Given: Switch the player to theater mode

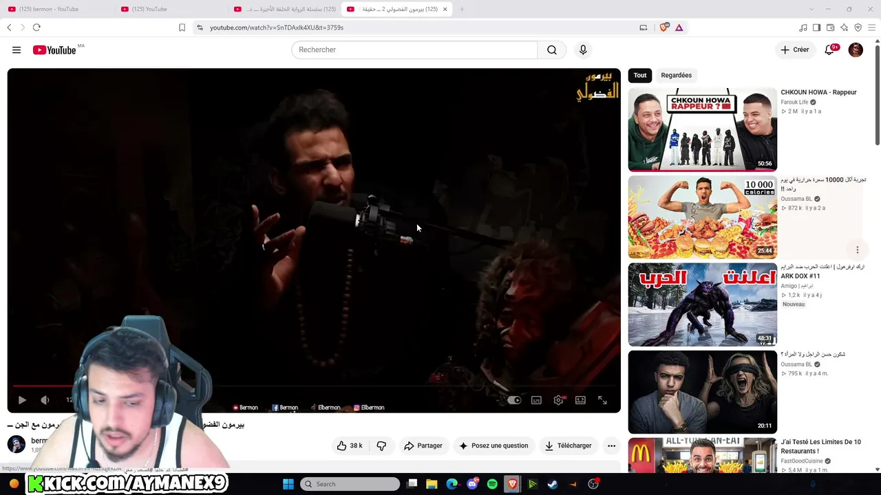Looking at the screenshot, I should (x=580, y=400).
